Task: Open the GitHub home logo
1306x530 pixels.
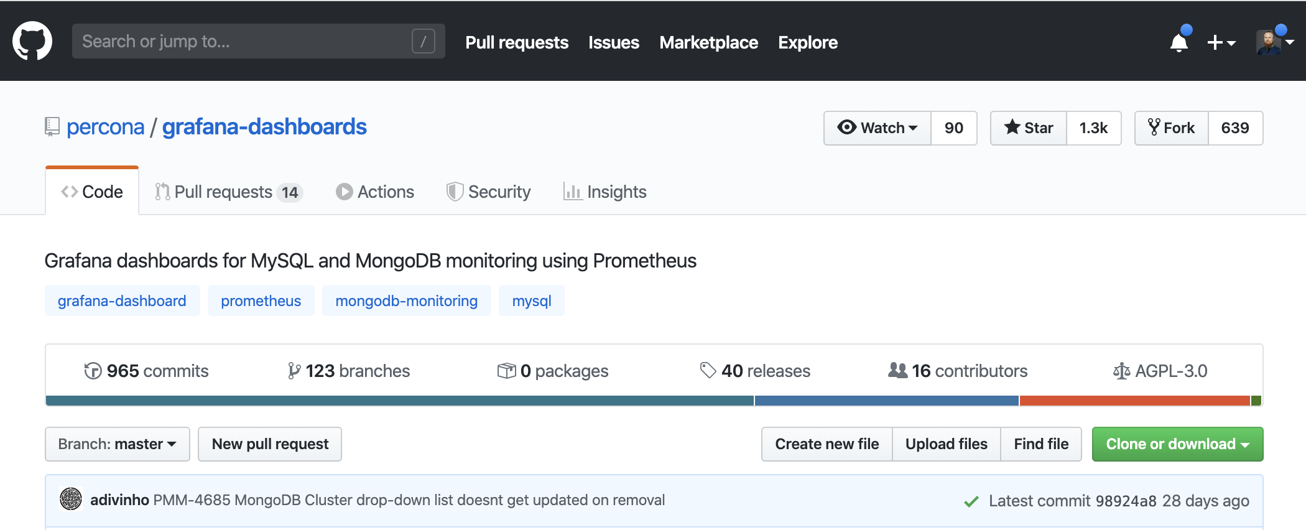Action: click(x=32, y=41)
